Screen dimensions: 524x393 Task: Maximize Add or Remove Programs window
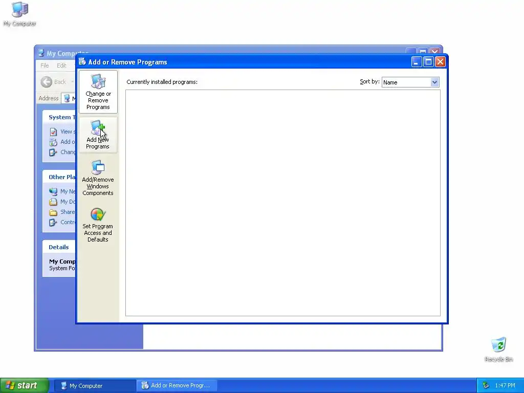(x=428, y=62)
